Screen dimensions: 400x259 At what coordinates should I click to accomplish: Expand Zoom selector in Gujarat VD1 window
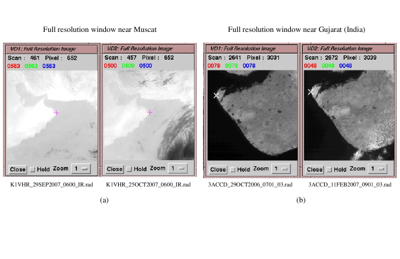point(281,169)
